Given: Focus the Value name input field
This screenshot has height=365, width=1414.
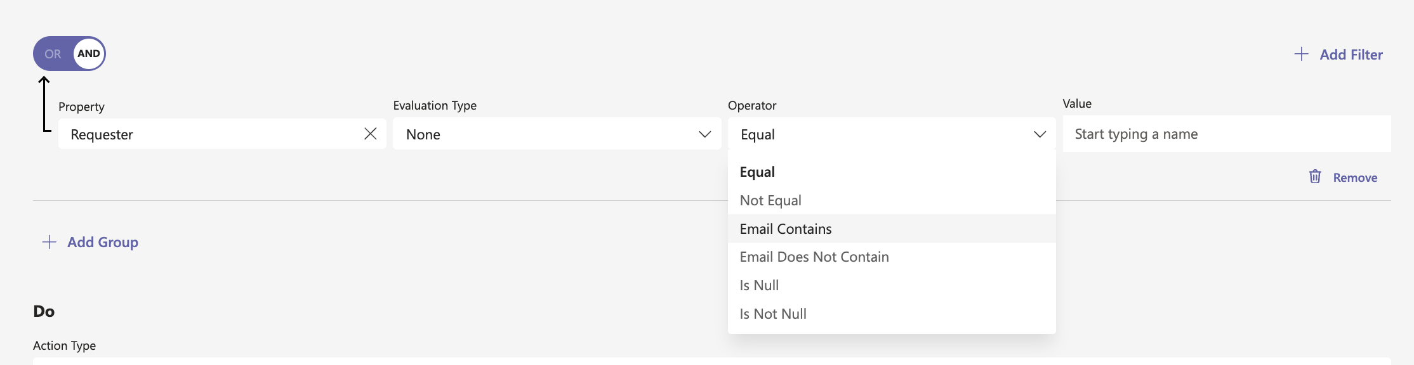Looking at the screenshot, I should pyautogui.click(x=1226, y=134).
